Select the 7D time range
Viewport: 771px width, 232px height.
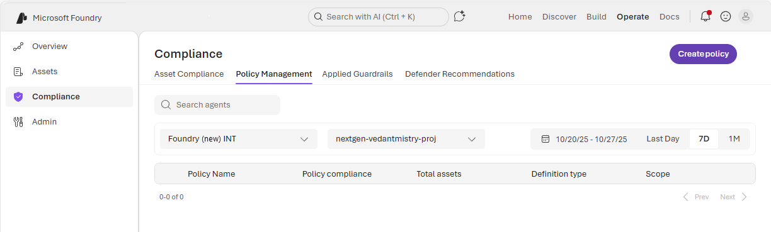[x=704, y=139]
